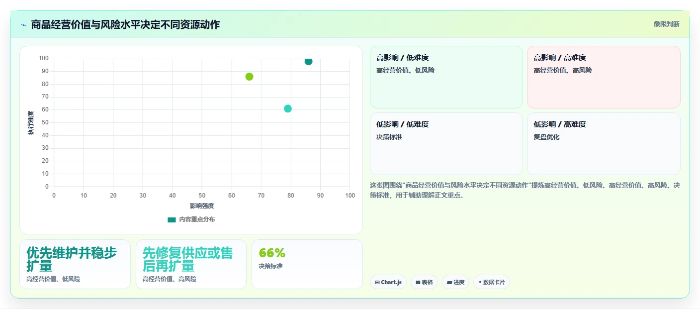Click 高经营价值、高风险 text in the pink card
The width and height of the screenshot is (700, 309).
563,71
